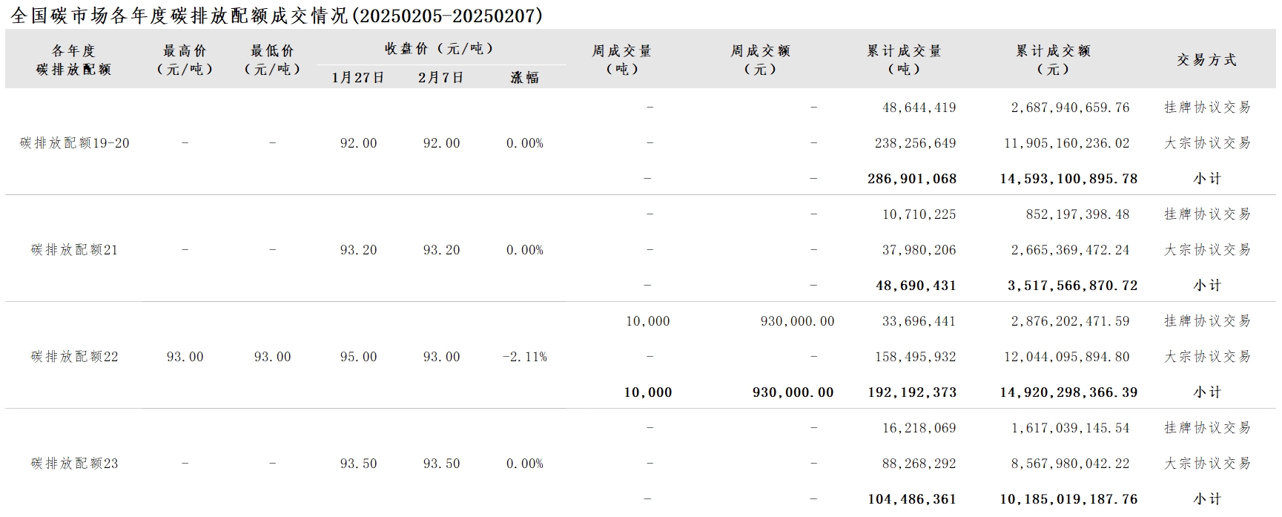Click the 碳排放配额23 row label
This screenshot has height=517, width=1282.
(x=74, y=464)
